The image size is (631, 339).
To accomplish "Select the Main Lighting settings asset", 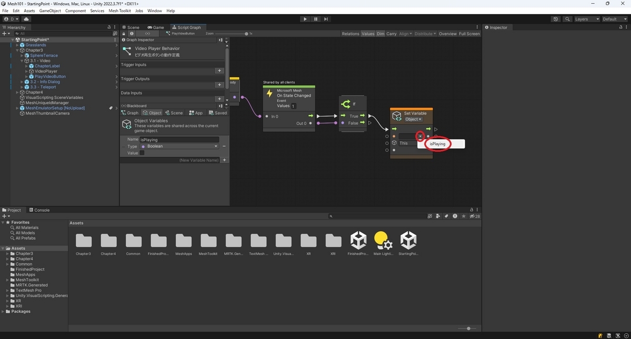I will point(383,240).
